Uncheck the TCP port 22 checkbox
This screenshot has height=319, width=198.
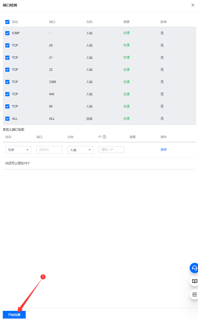click(x=7, y=70)
